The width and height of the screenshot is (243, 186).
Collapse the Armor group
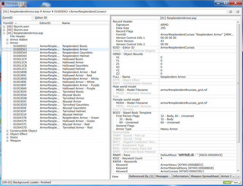(x=7, y=43)
